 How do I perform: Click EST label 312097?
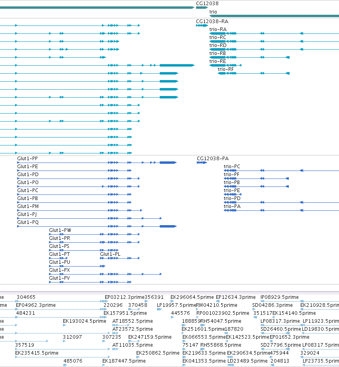(72, 337)
